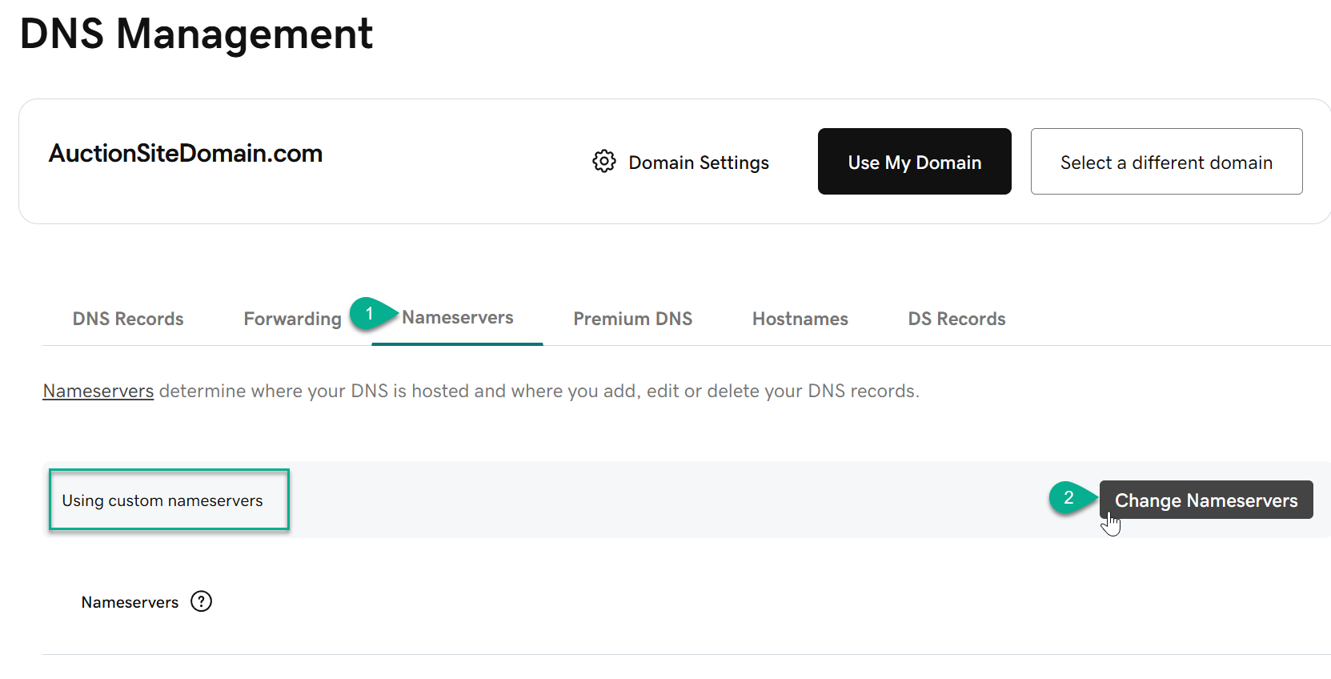Viewport: 1331px width, 679px height.
Task: View the DS Records tab
Action: (x=956, y=319)
